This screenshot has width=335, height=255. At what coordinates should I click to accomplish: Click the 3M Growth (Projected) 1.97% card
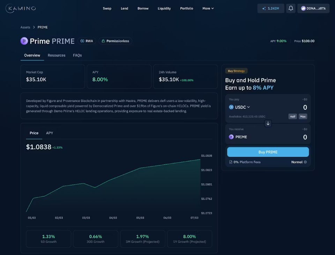click(142, 239)
